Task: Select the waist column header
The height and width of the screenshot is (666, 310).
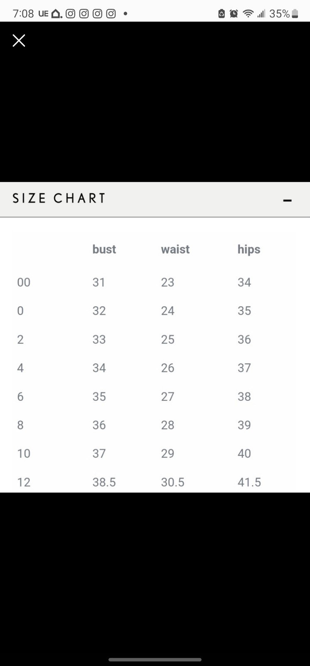Action: point(175,249)
